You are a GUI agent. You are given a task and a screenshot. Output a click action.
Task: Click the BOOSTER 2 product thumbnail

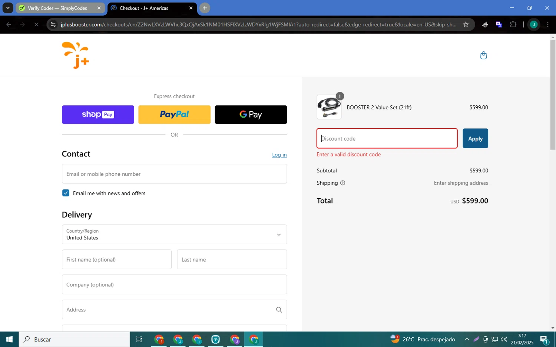(329, 107)
